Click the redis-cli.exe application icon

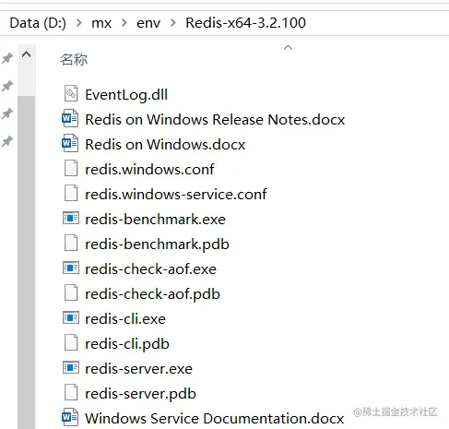click(x=71, y=318)
